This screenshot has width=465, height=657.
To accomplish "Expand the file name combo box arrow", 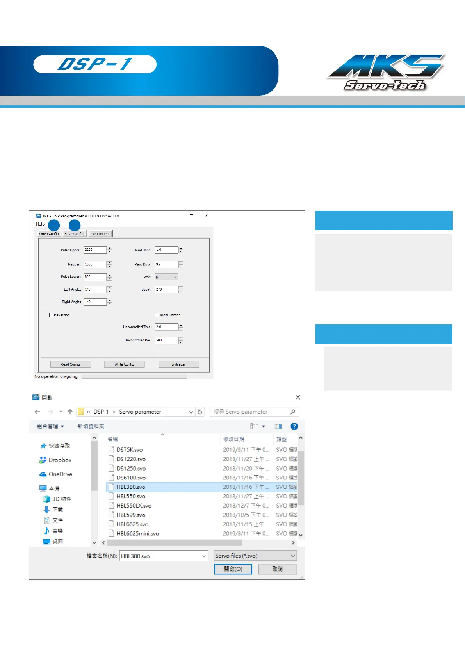I will click(x=204, y=556).
